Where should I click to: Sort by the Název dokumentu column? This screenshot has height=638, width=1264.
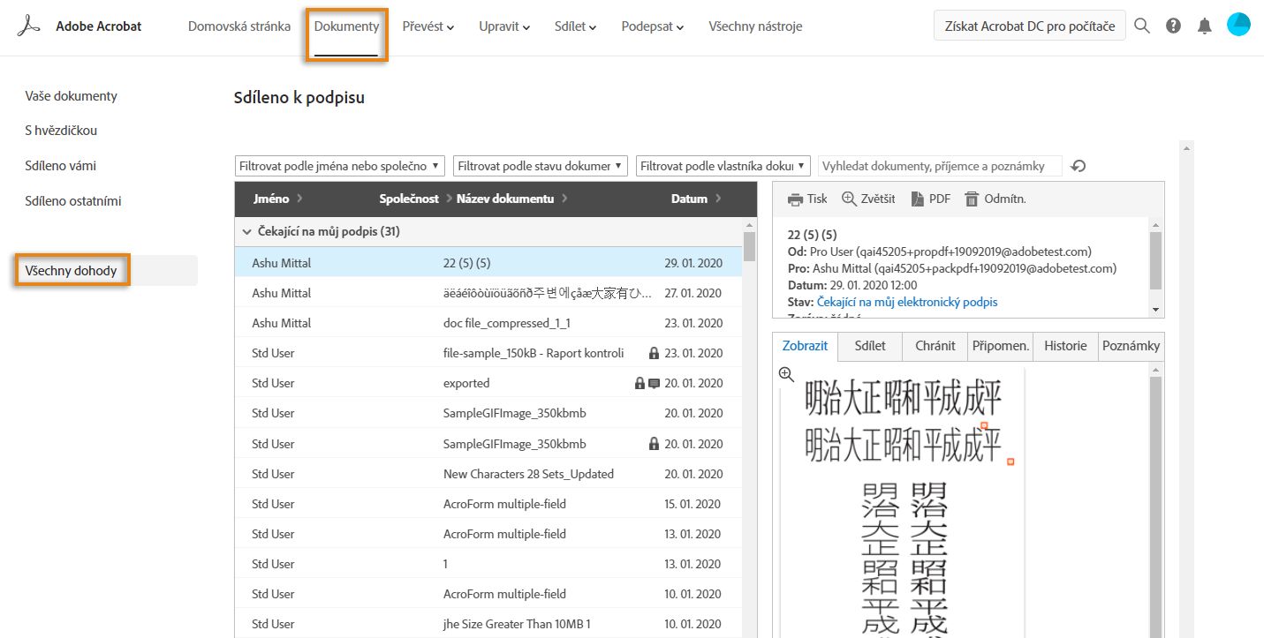[511, 199]
